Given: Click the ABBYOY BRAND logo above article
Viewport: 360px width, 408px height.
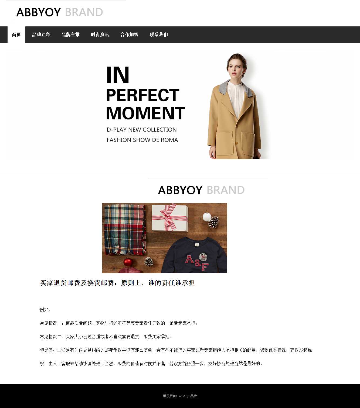Looking at the screenshot, I should pos(201,190).
